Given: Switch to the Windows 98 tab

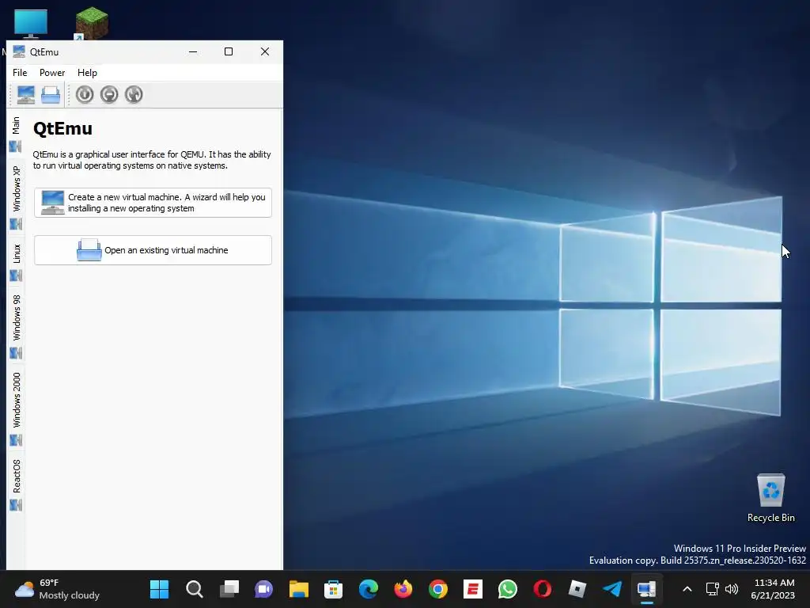Looking at the screenshot, I should tap(16, 326).
